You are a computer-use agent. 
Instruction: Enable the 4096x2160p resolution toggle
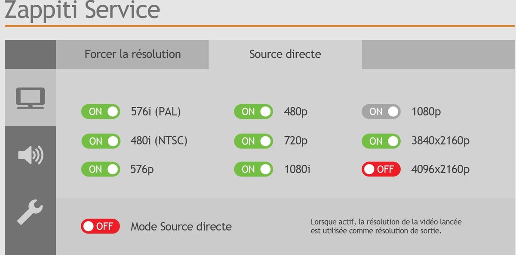click(381, 169)
